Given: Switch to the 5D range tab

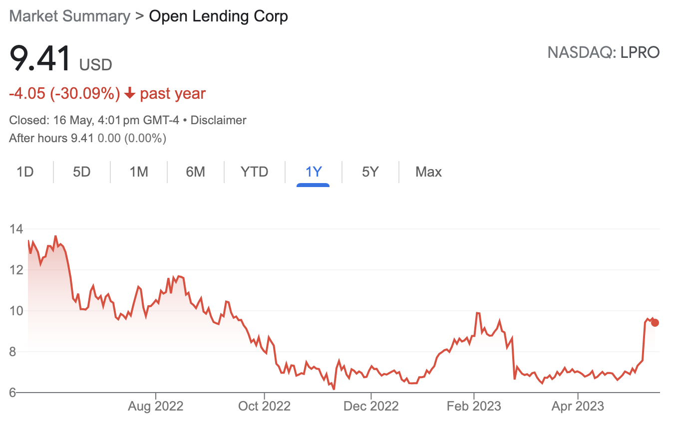Looking at the screenshot, I should pos(81,172).
